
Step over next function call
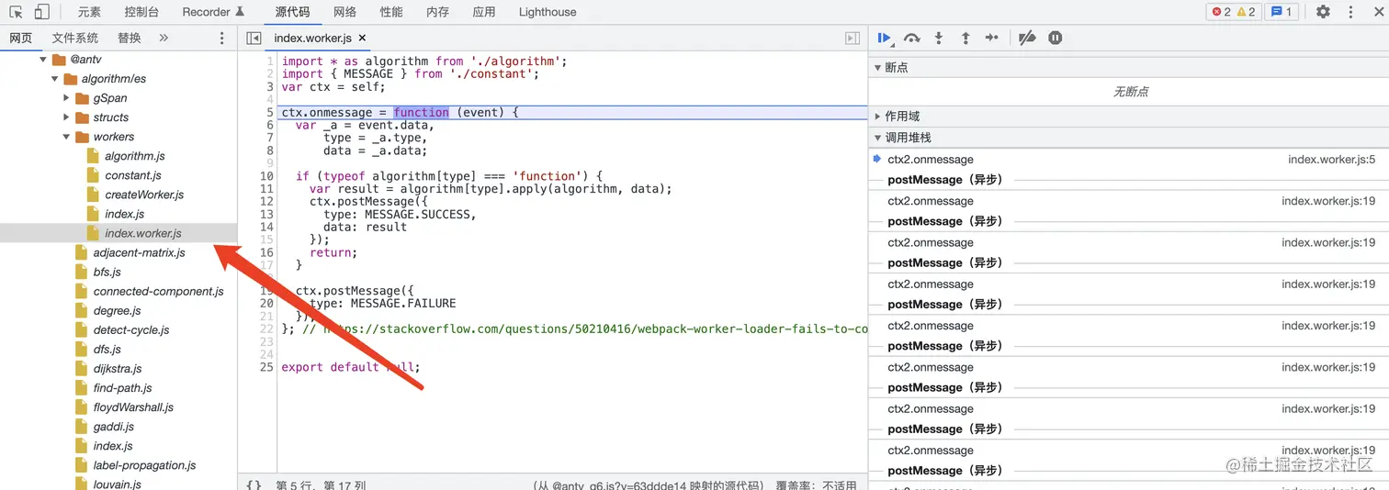(x=912, y=38)
